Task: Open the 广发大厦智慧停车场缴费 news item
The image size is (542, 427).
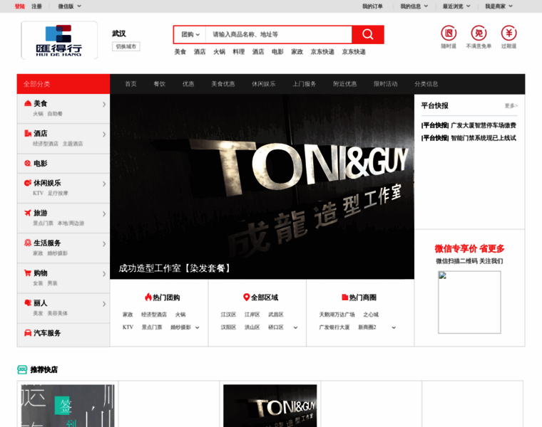Action: pyautogui.click(x=484, y=125)
